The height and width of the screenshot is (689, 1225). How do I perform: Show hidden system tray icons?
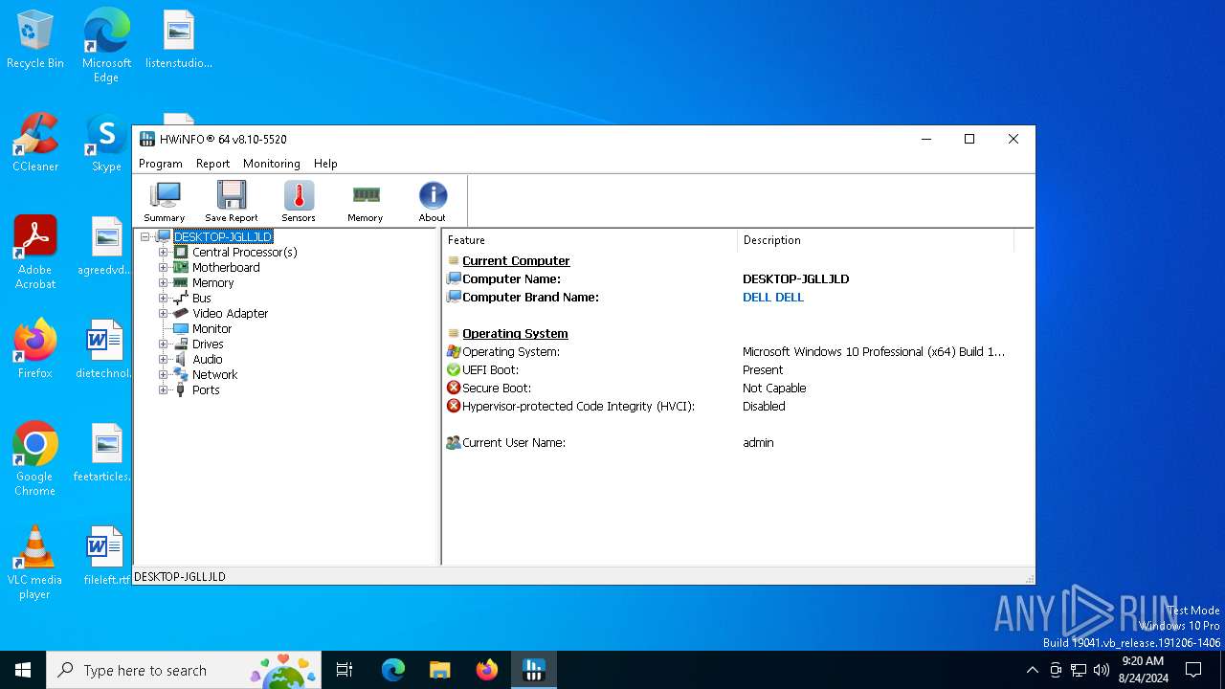(x=1032, y=670)
